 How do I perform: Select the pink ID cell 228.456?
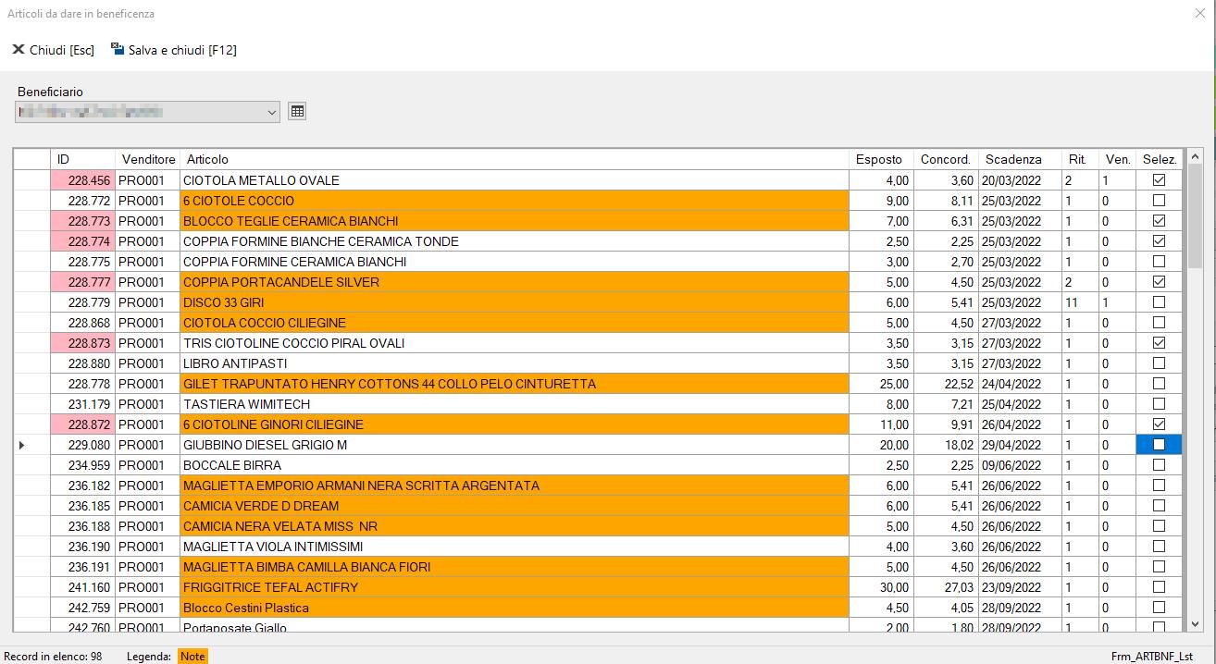tap(83, 180)
